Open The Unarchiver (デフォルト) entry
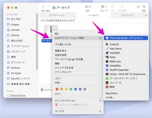152x118 pixels. coord(126,38)
